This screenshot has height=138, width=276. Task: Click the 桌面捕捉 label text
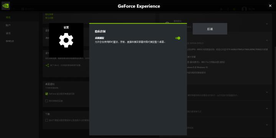[99, 38]
